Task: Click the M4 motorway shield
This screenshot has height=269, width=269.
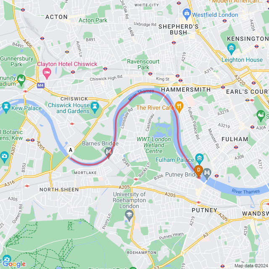Action: [x=41, y=85]
